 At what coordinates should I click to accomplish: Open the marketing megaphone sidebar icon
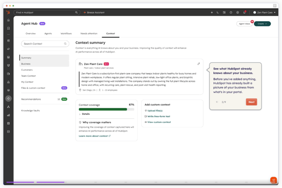point(8,49)
